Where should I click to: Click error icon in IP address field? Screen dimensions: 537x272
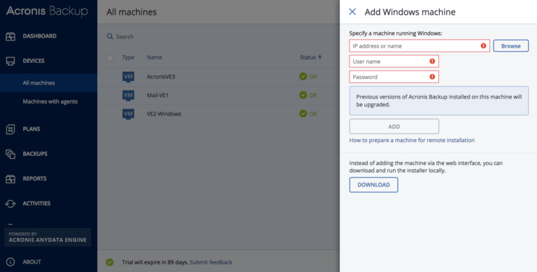(484, 46)
